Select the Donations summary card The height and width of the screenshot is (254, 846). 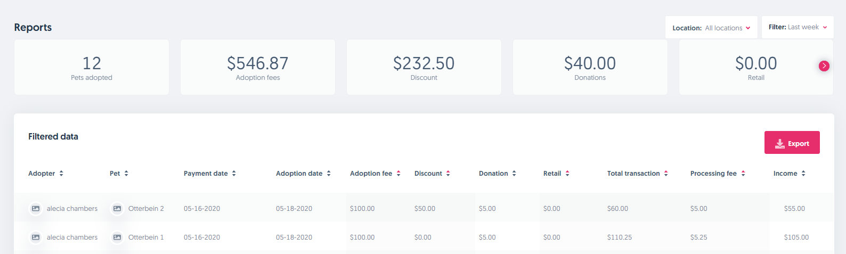tap(590, 67)
